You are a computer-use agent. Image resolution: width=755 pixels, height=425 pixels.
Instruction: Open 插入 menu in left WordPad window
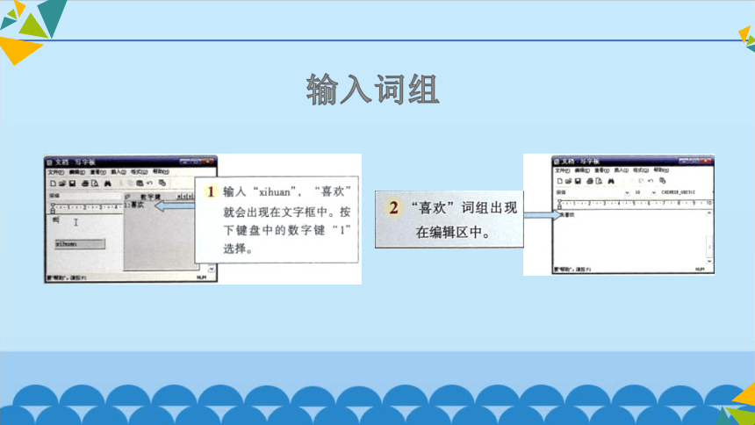point(119,172)
